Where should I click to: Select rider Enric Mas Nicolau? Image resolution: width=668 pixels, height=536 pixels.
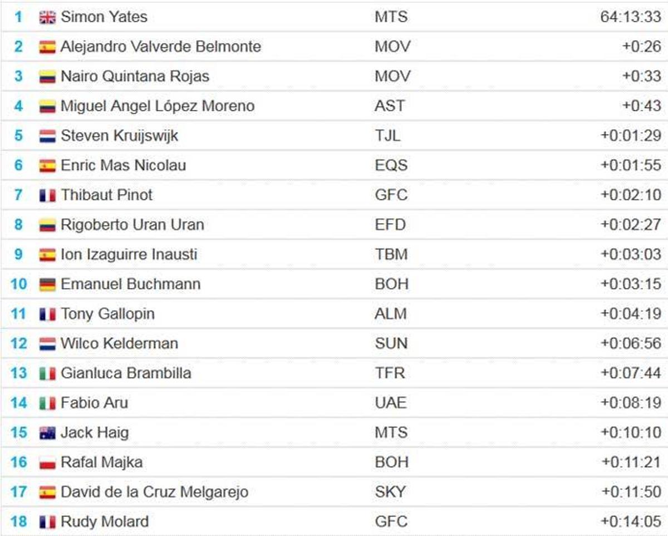click(124, 165)
